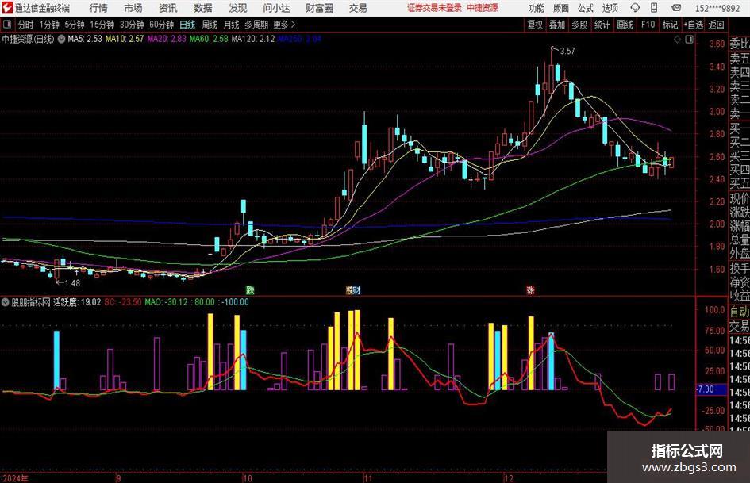
Task: Open 多周期 multi-period view
Action: pos(256,25)
